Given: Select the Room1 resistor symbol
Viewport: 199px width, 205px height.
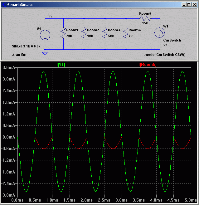Looking at the screenshot, I should [63, 33].
